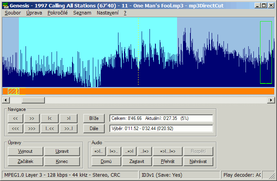Click the Celkem/Aktuální time field
Viewport: 277px width, 181px height.
(161, 118)
